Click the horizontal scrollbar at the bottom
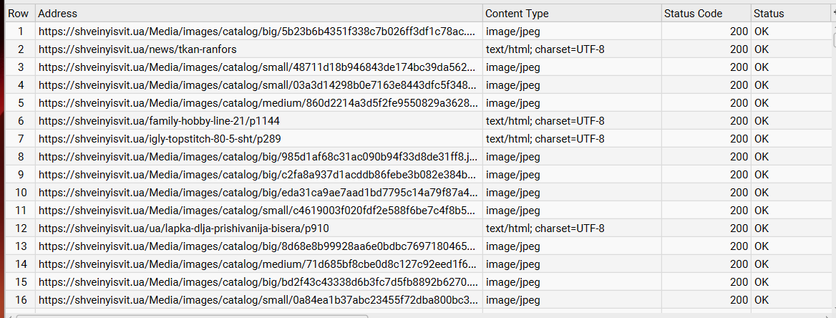The width and height of the screenshot is (836, 318). point(192,317)
